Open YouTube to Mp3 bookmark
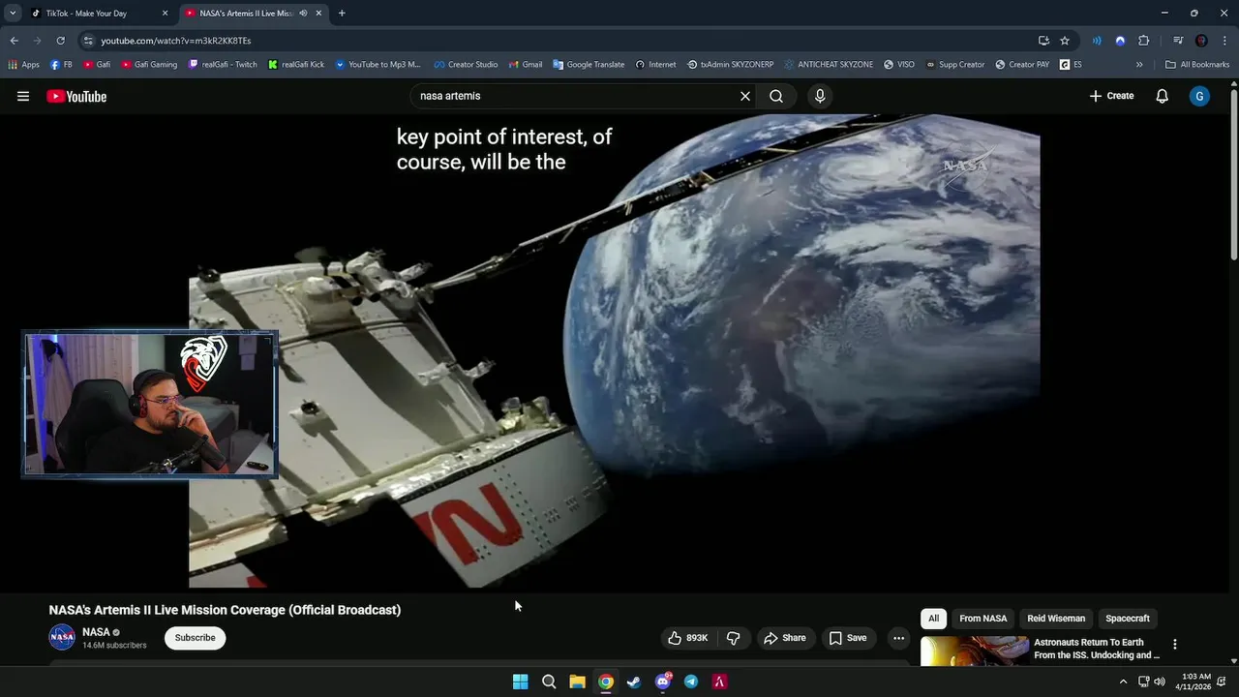The height and width of the screenshot is (697, 1239). 378,65
